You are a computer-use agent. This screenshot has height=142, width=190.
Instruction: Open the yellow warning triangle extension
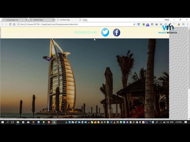(x=179, y=24)
